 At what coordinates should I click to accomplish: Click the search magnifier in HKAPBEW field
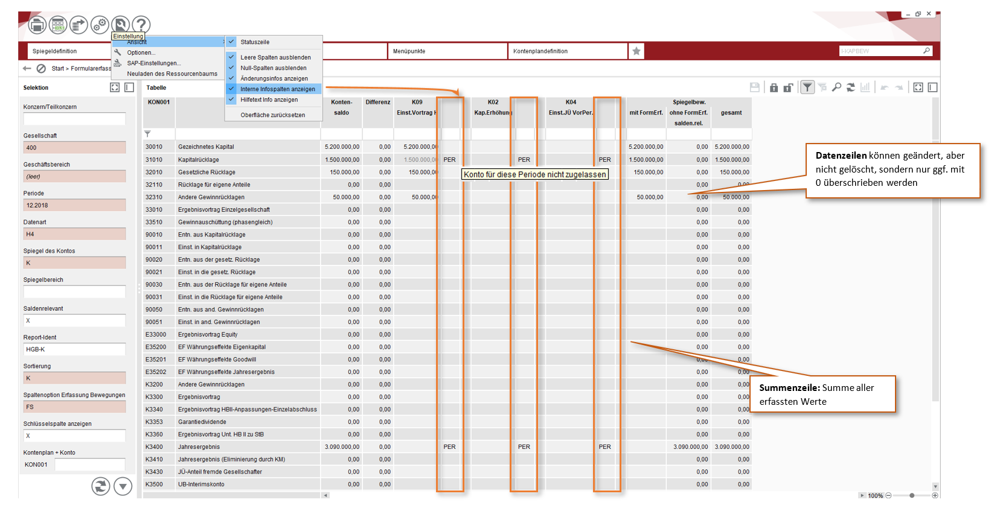point(927,51)
